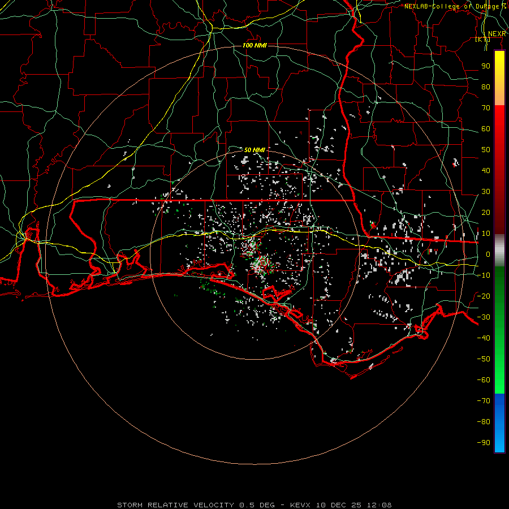Select the positive 10 scale label
Image resolution: width=509 pixels, height=509 pixels.
coord(486,234)
